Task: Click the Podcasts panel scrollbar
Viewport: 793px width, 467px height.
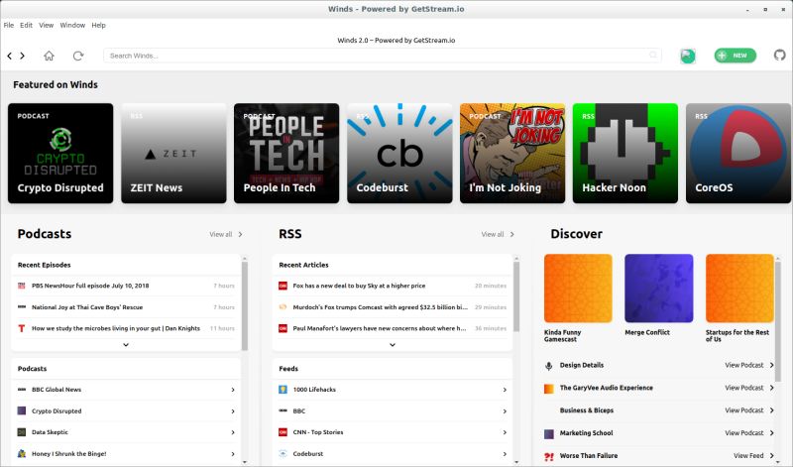Action: pyautogui.click(x=245, y=304)
